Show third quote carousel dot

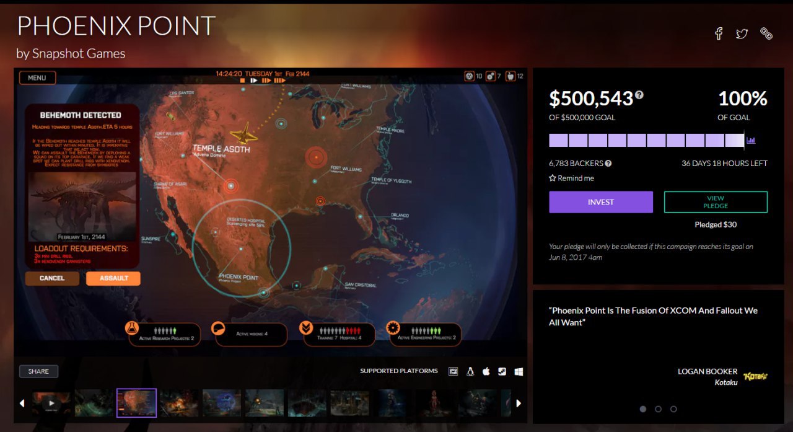click(x=673, y=409)
